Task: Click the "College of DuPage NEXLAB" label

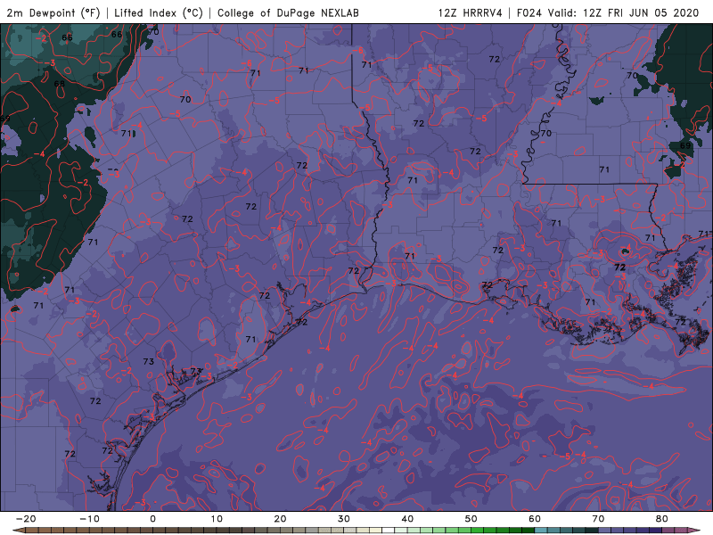Action: (288, 12)
